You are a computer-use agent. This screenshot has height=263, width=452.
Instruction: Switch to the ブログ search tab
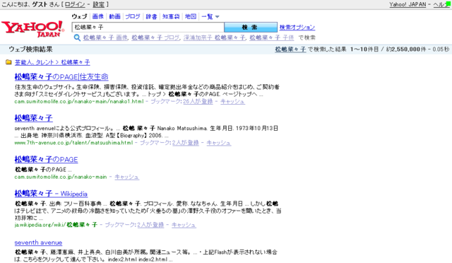133,16
